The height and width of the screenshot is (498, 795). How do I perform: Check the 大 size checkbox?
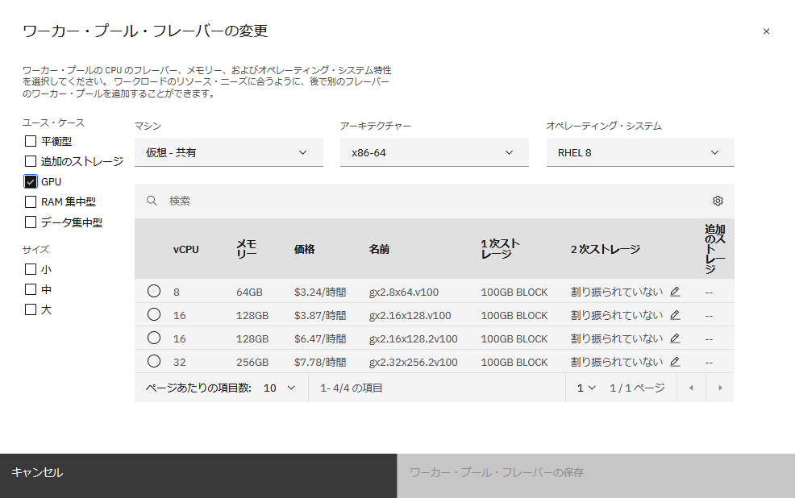(31, 309)
